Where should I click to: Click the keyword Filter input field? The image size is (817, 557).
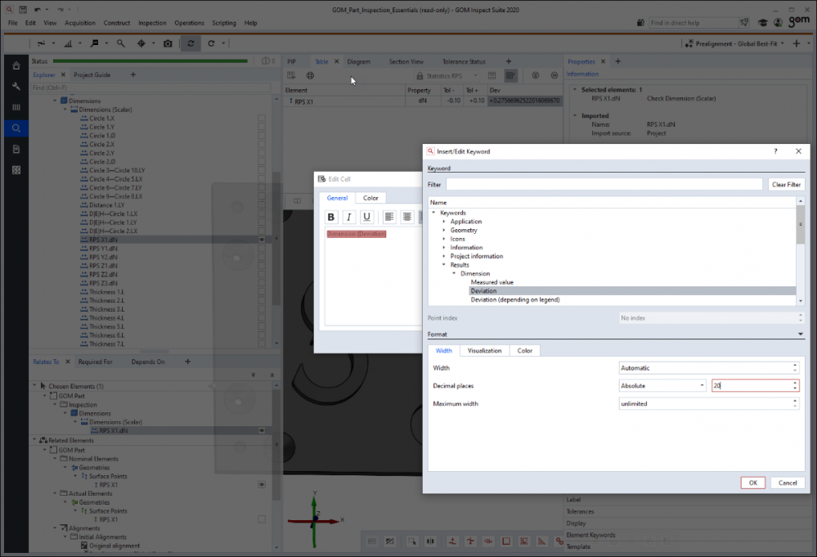tap(604, 185)
